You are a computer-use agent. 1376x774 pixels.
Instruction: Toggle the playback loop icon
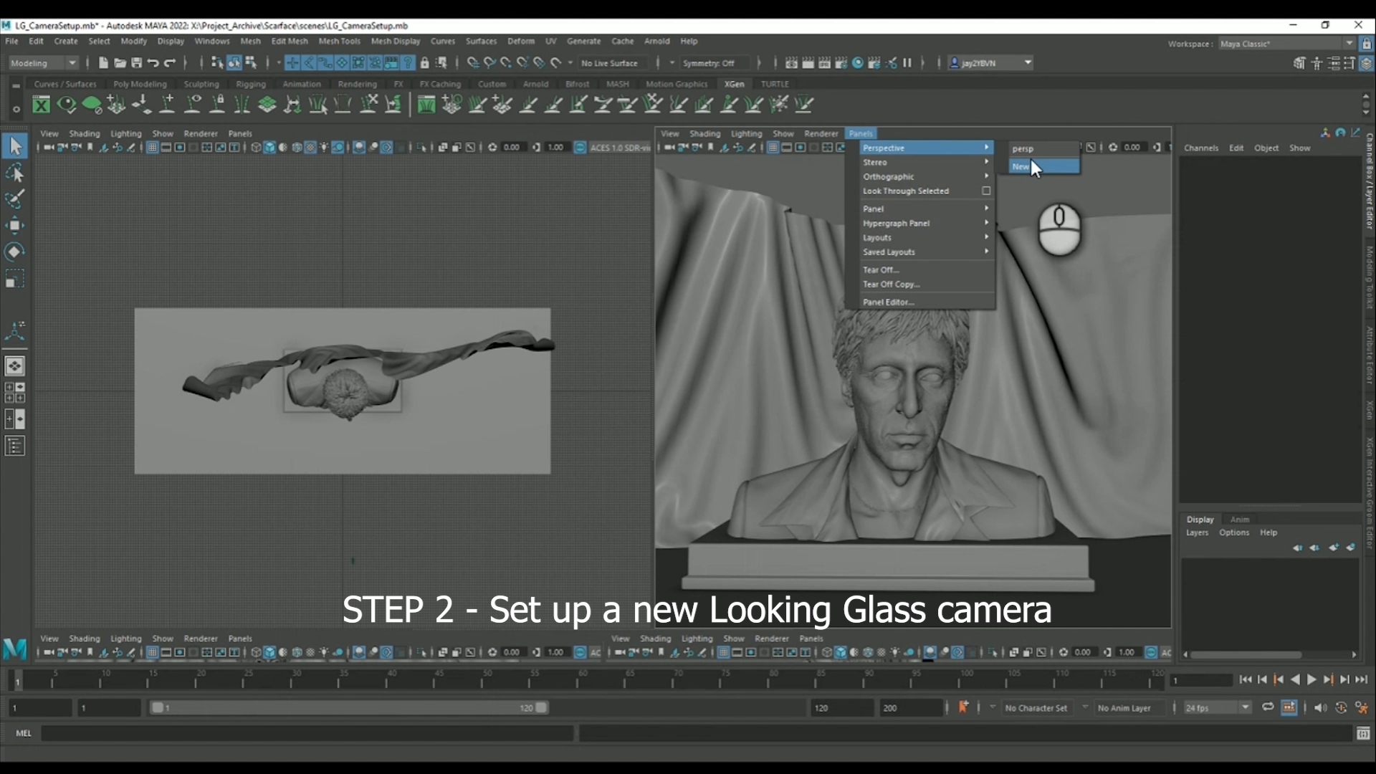(x=1268, y=707)
